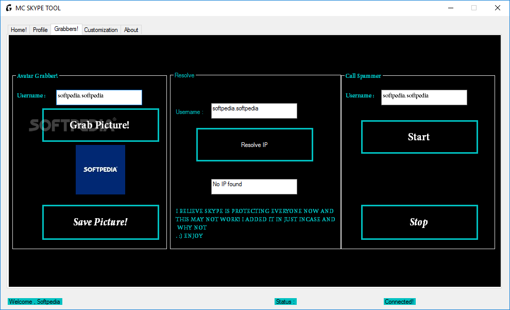
Task: Click the Avatar Grabber! group title
Action: point(38,76)
